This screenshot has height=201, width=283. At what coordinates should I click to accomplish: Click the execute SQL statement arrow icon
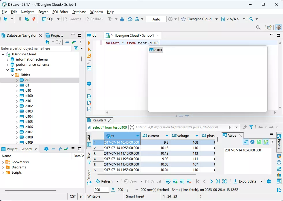point(89,43)
